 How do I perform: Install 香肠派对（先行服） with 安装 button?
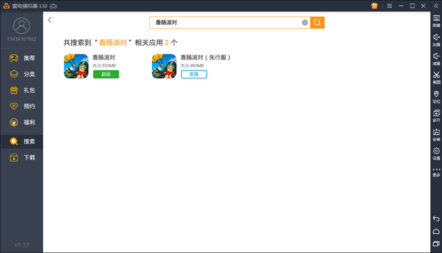tap(194, 75)
